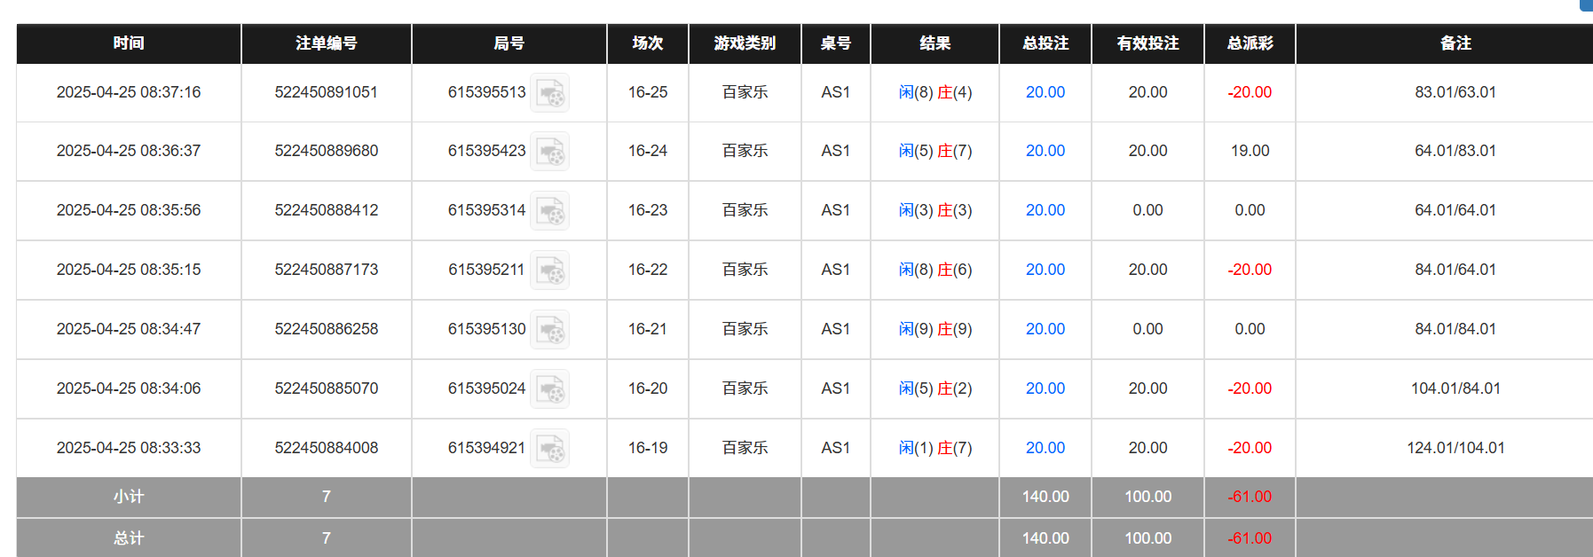The width and height of the screenshot is (1593, 557).
Task: Click the blue 总投注 amount in row 16-22
Action: point(1045,270)
